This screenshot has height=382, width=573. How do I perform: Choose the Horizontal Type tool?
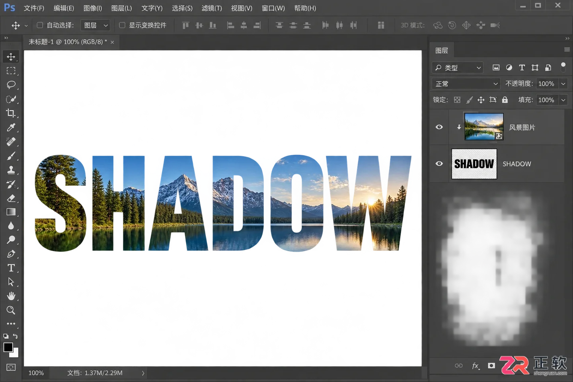[x=11, y=268]
